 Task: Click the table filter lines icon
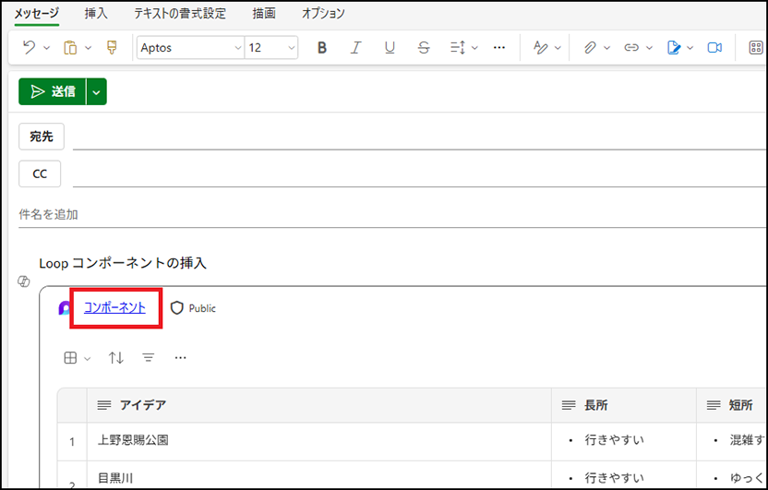tap(149, 358)
